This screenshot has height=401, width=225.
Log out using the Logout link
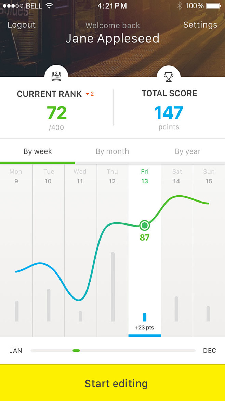pos(22,25)
